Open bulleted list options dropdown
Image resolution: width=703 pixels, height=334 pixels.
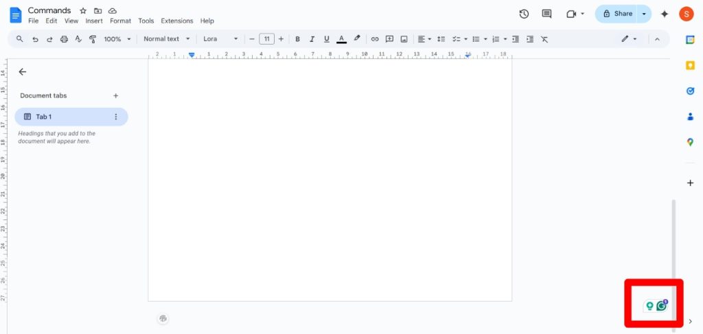tap(479, 39)
